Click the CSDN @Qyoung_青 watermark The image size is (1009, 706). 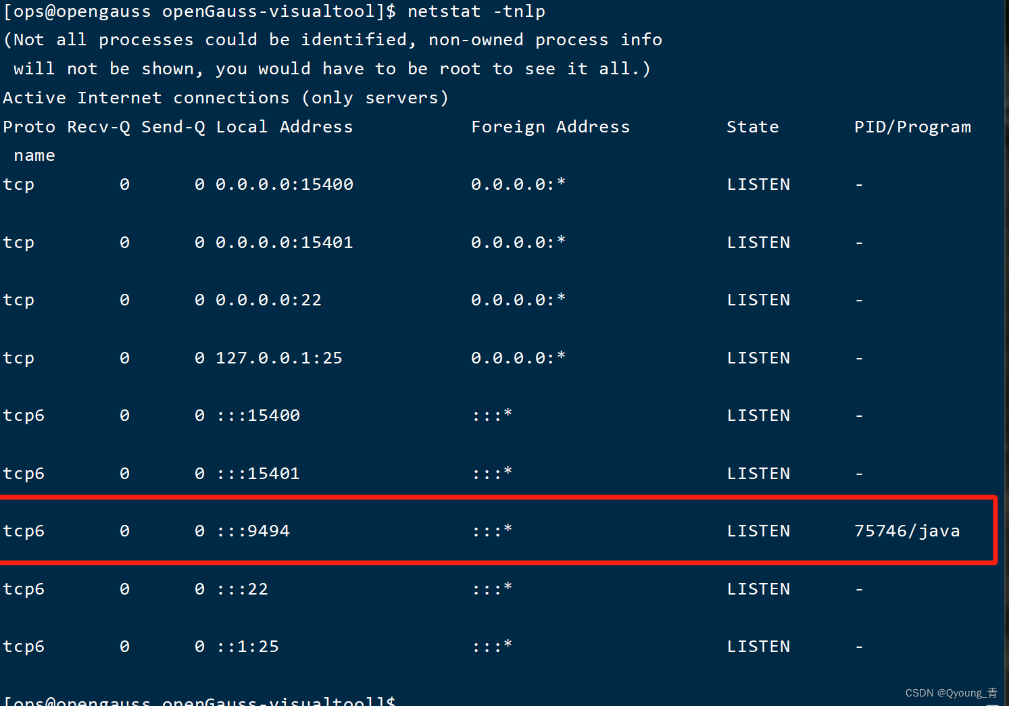[950, 692]
